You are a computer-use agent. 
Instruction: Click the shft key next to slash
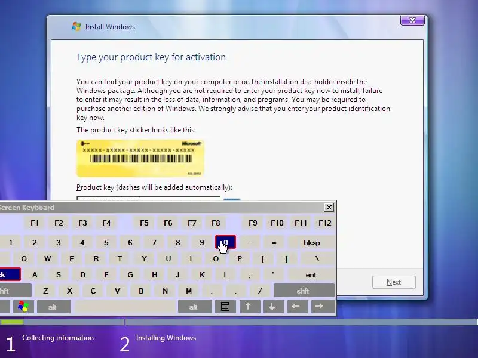tap(304, 291)
